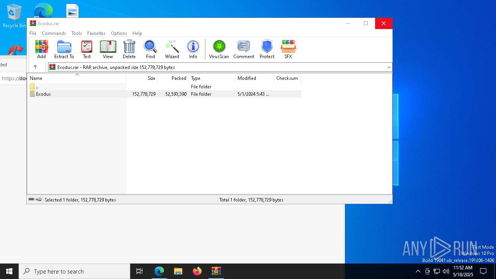Launch the Wizard tool
496x279 pixels.
[172, 49]
